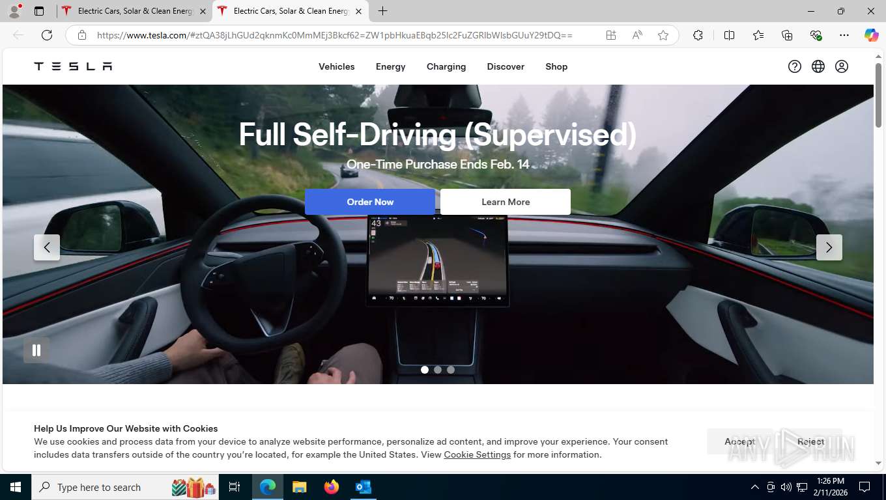Go to previous hero slide

pyautogui.click(x=47, y=247)
